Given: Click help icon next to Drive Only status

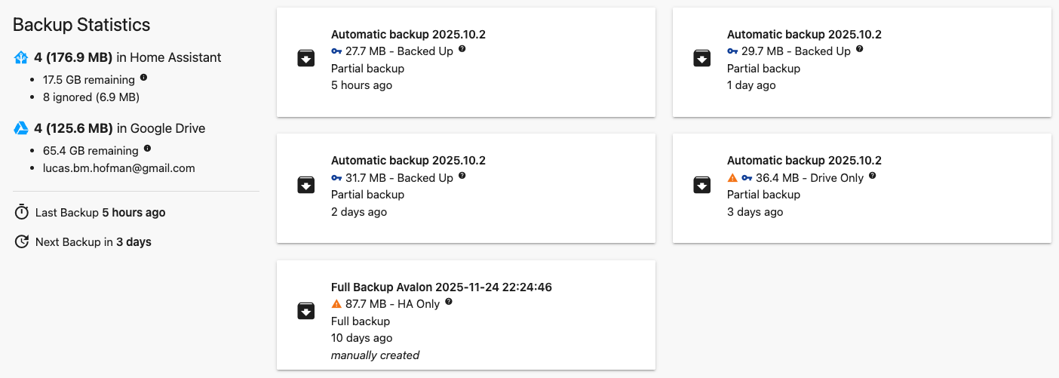Looking at the screenshot, I should (x=873, y=176).
